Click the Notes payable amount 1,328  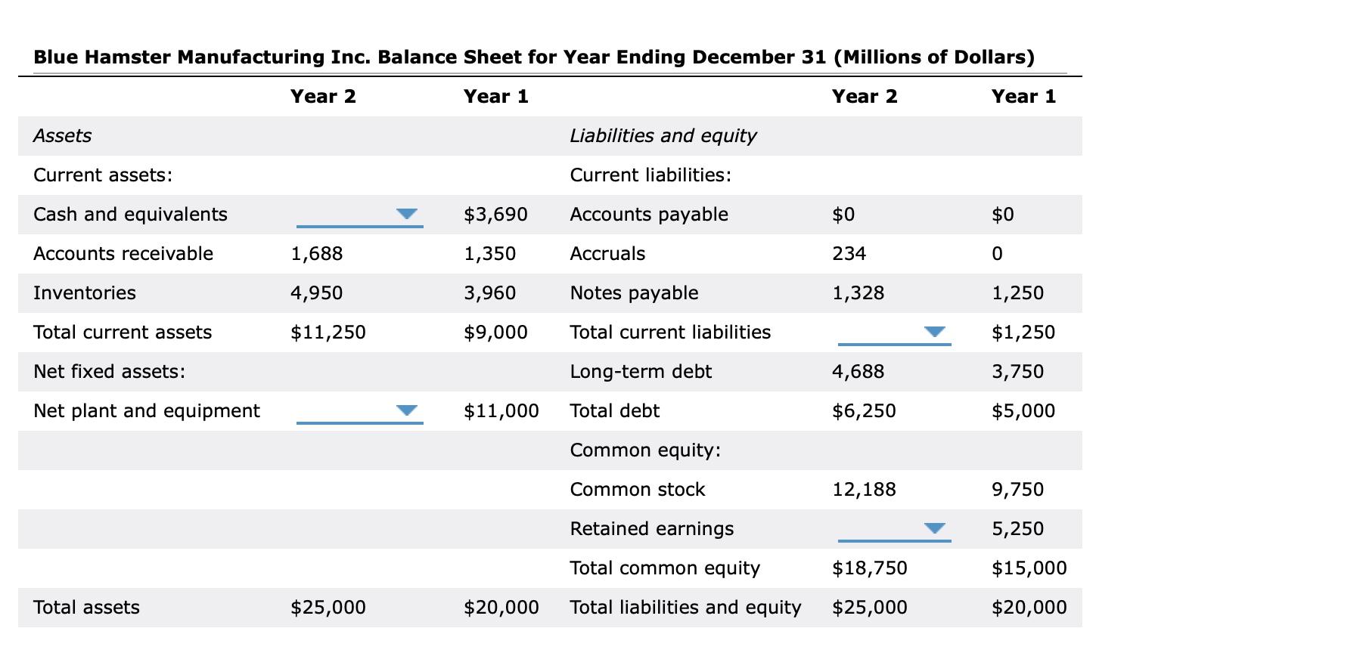tap(858, 292)
